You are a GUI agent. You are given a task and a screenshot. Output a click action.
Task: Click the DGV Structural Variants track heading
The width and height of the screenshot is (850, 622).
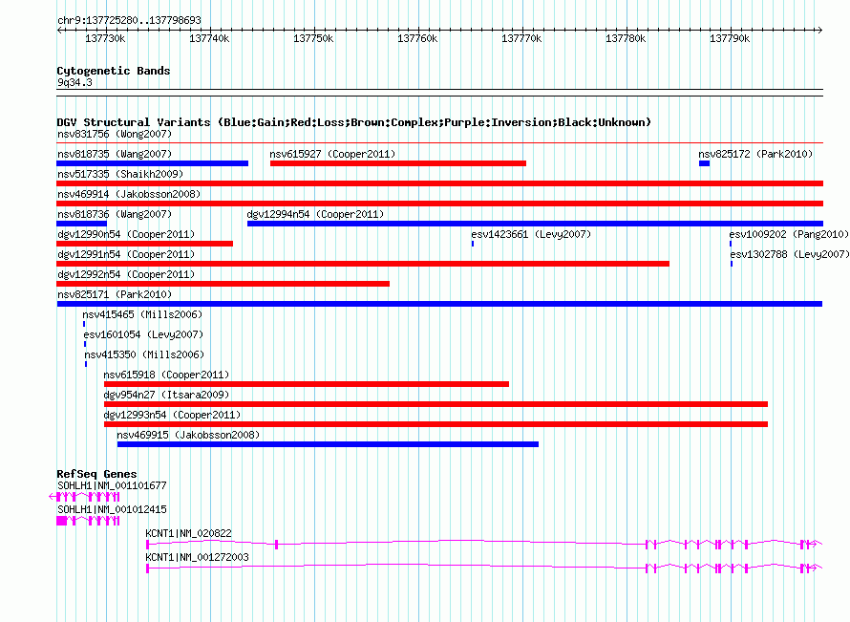[353, 122]
